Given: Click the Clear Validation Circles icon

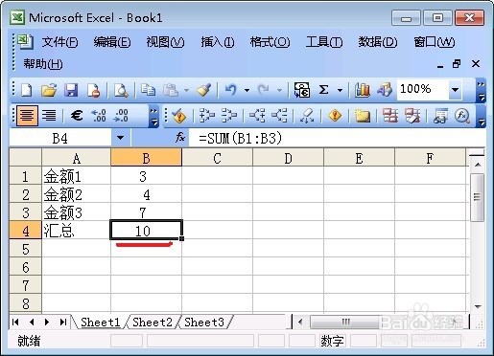Looking at the screenshot, I should [412, 116].
